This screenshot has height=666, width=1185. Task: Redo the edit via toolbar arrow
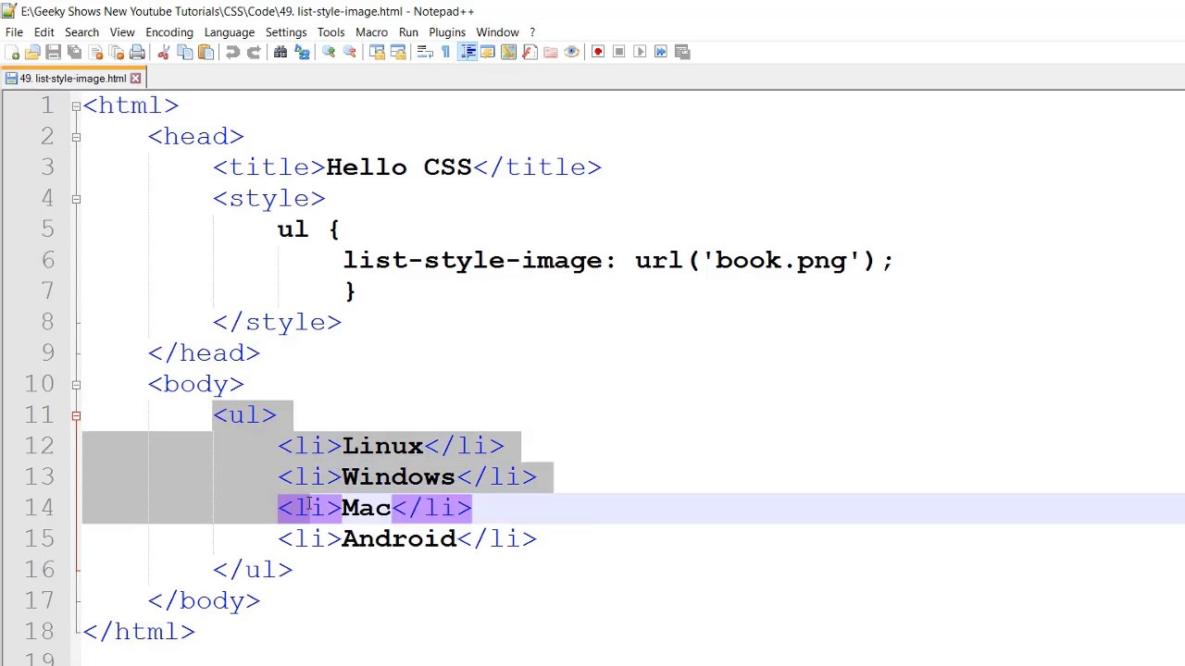(254, 52)
